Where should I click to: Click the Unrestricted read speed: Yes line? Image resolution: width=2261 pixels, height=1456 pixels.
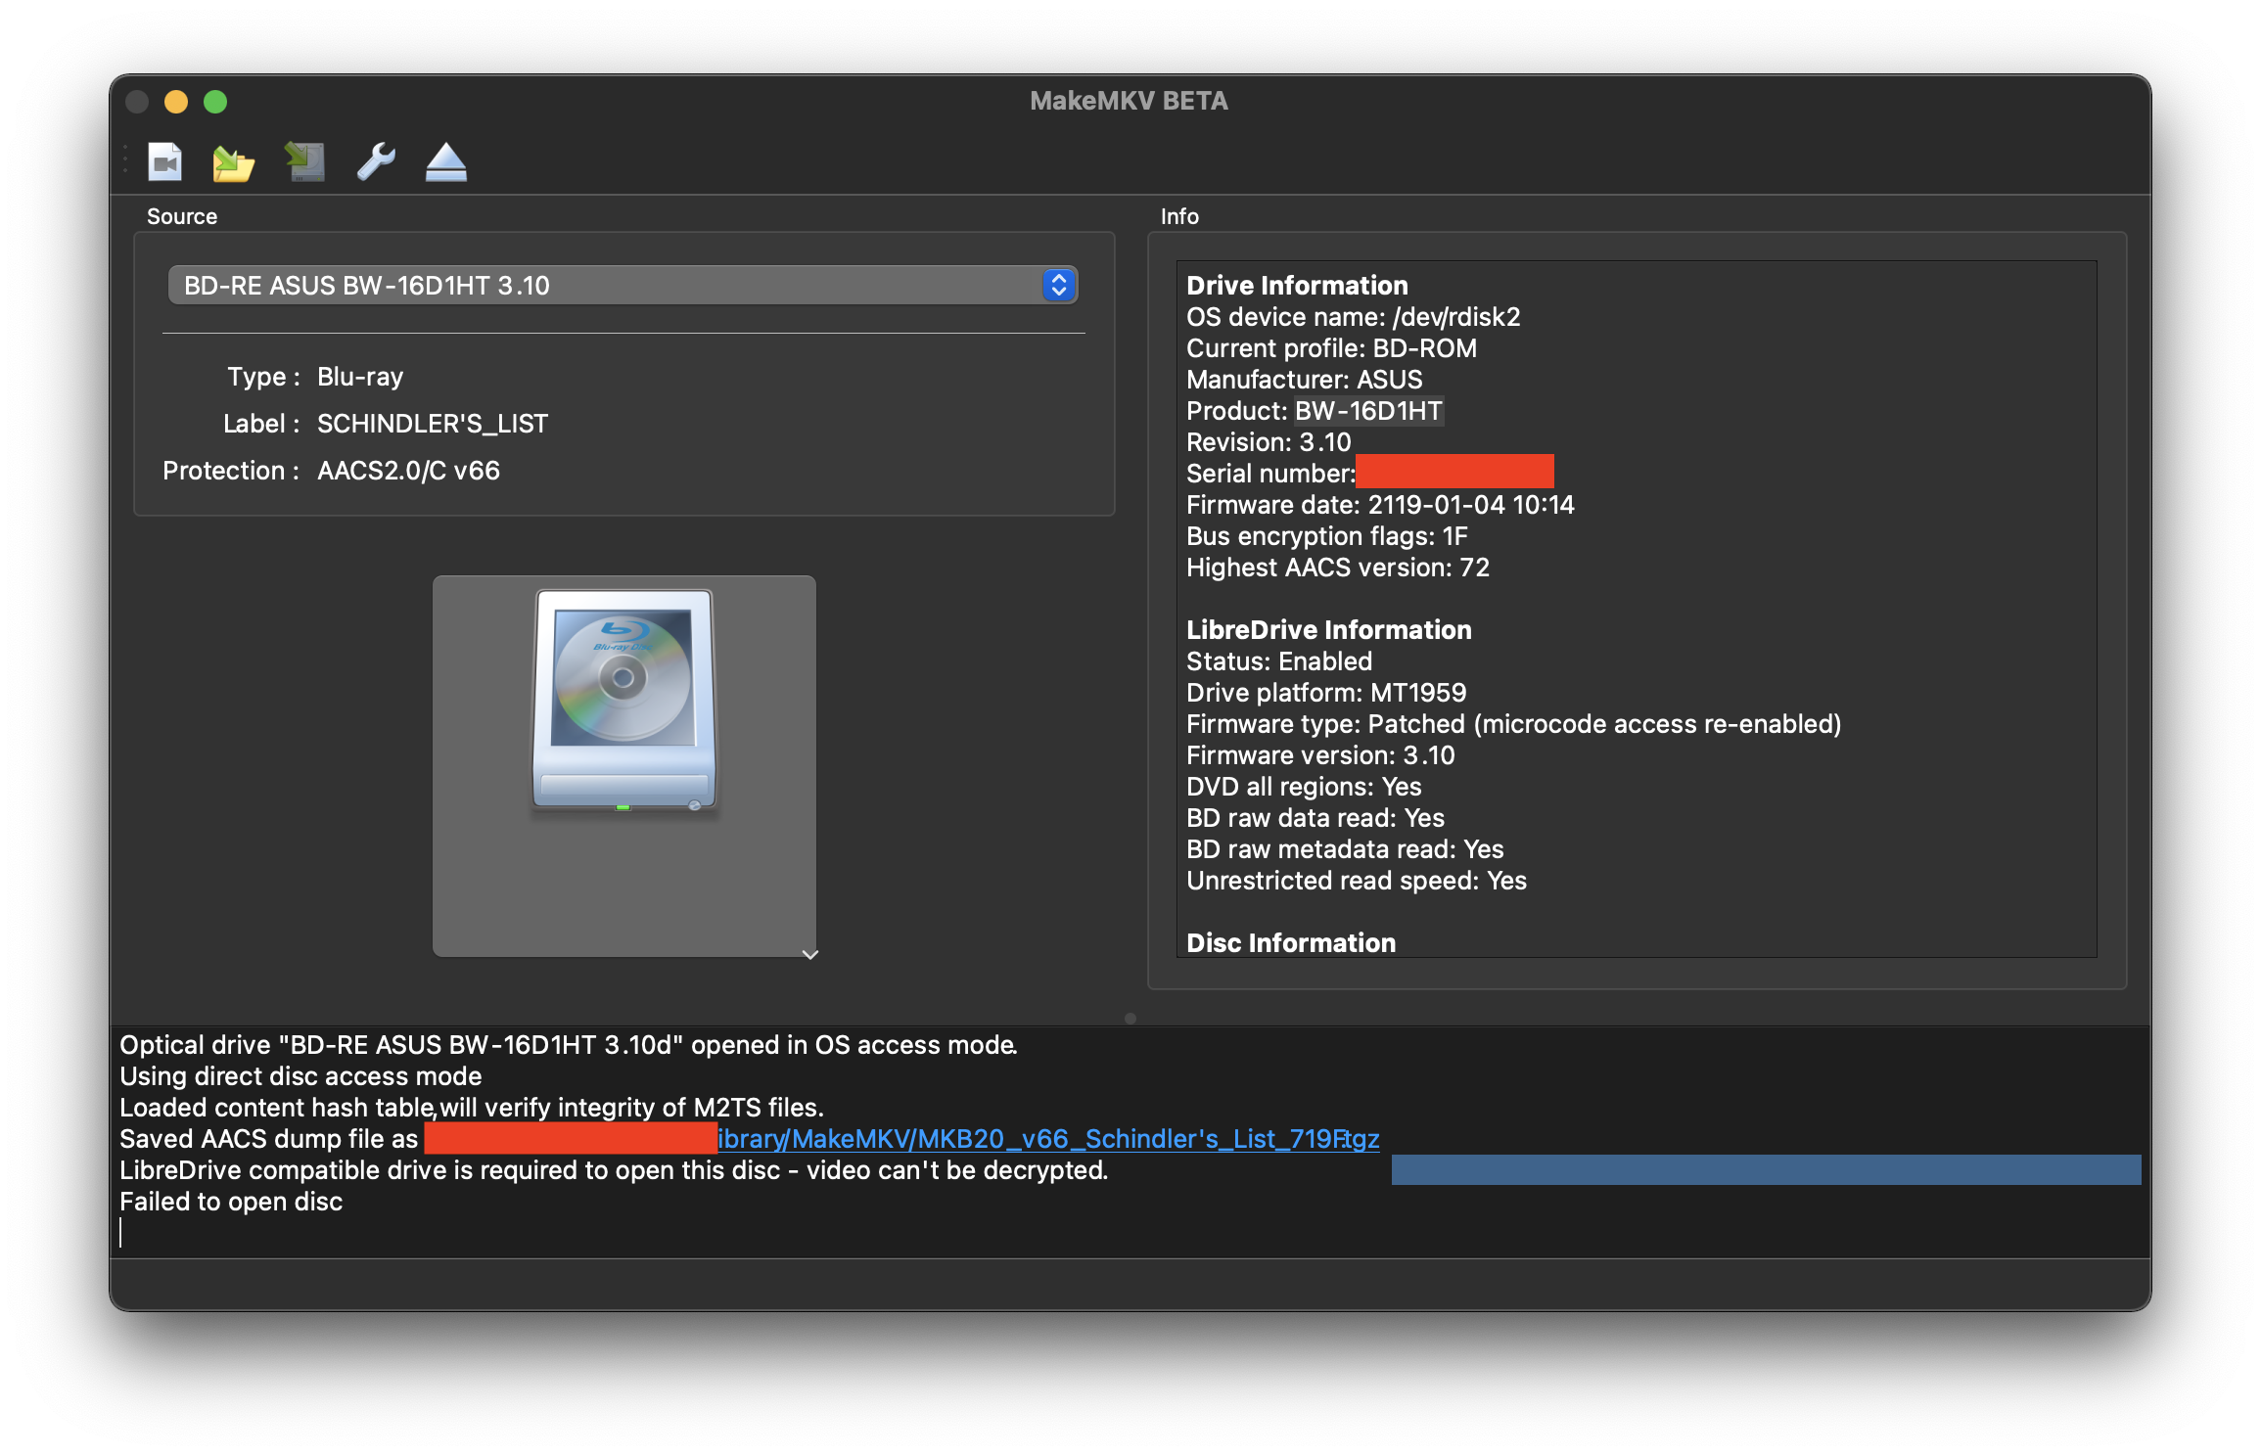point(1357,881)
